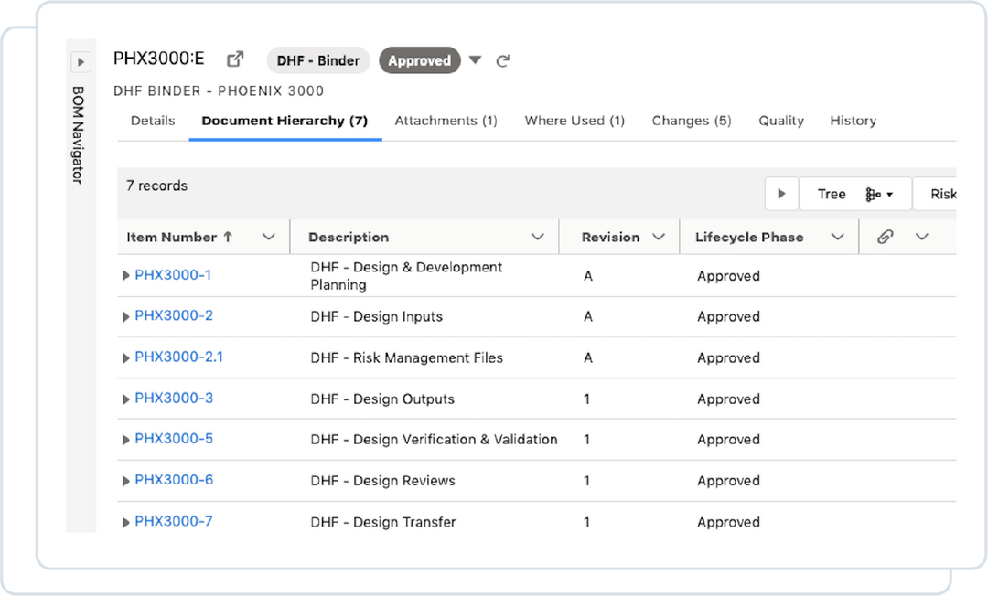
Task: Expand the PHX3000-7 Design Transfer row
Action: pos(126,521)
